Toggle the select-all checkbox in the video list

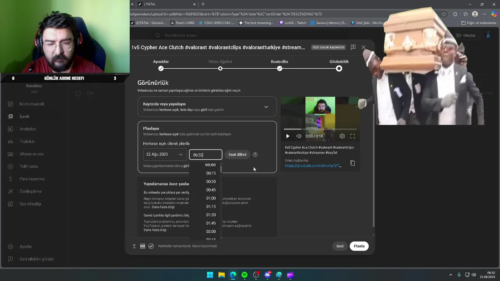78,93
